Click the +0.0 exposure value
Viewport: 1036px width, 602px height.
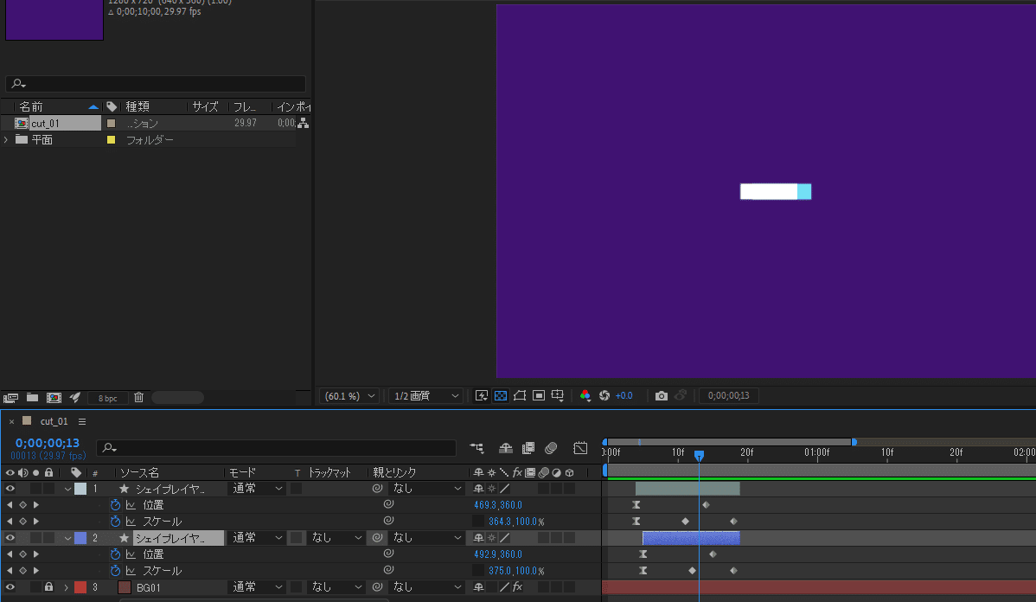pyautogui.click(x=624, y=396)
